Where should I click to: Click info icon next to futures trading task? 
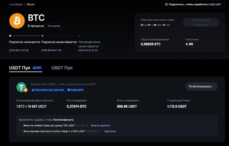[99, 131]
